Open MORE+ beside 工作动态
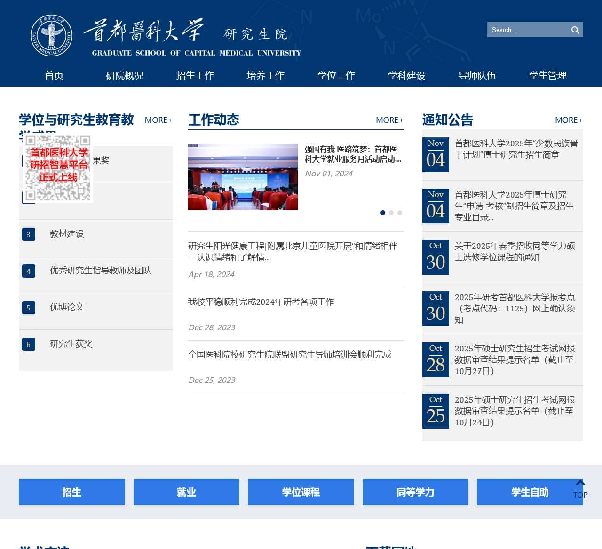The width and height of the screenshot is (602, 549). 389,120
